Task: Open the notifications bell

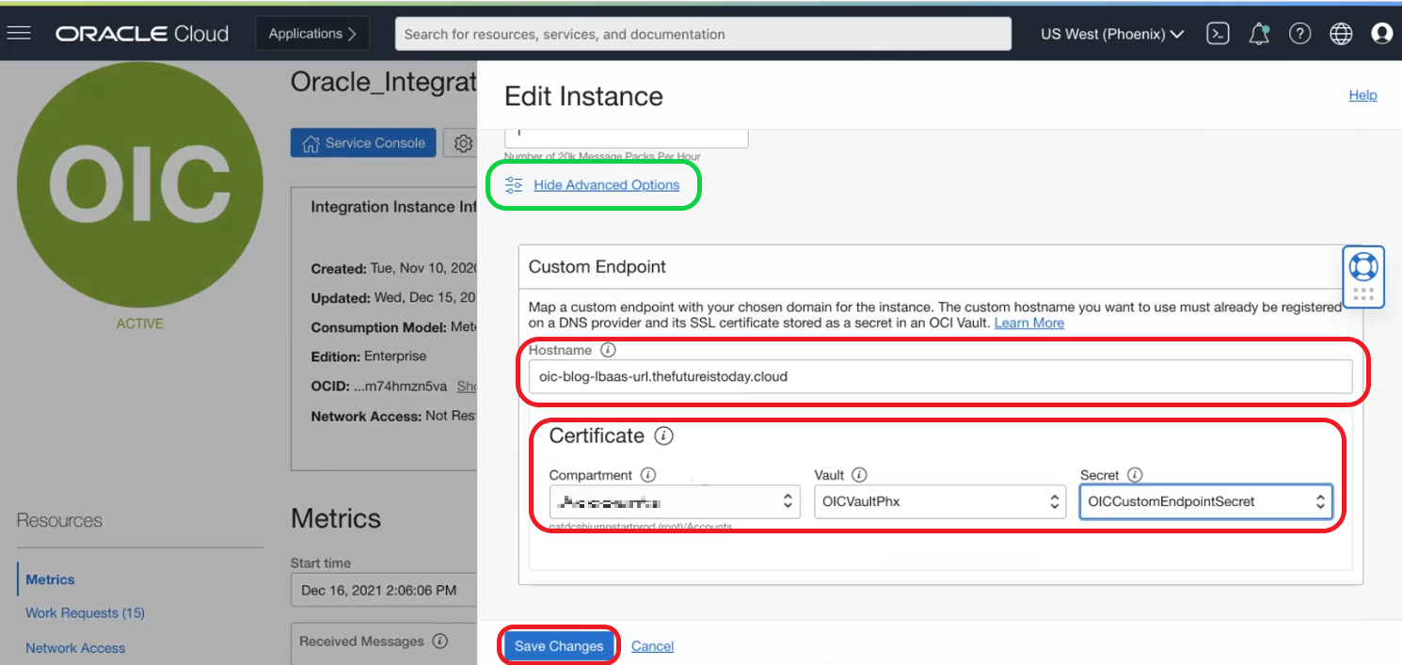Action: pyautogui.click(x=1258, y=34)
